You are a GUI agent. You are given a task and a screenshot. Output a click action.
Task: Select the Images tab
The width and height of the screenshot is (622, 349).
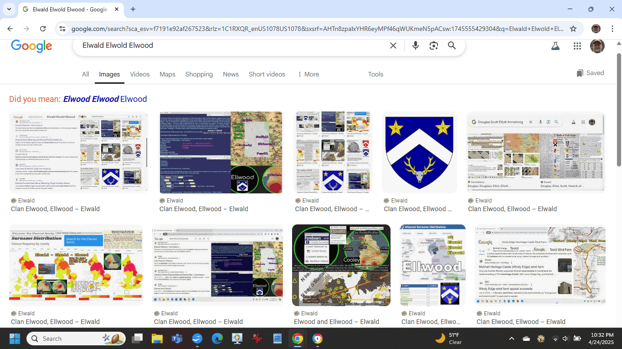[109, 74]
